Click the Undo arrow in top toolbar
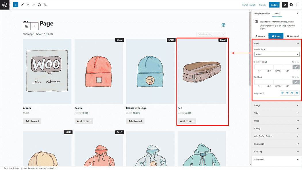 [28, 5]
